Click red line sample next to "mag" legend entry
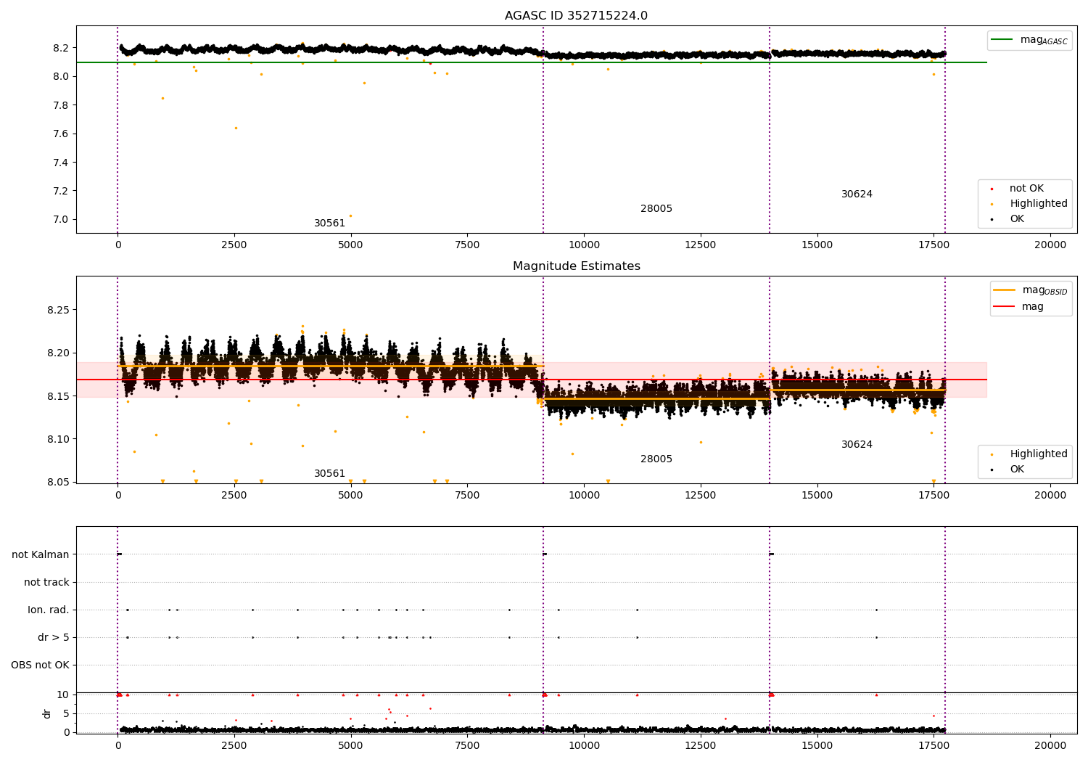 (x=1004, y=307)
